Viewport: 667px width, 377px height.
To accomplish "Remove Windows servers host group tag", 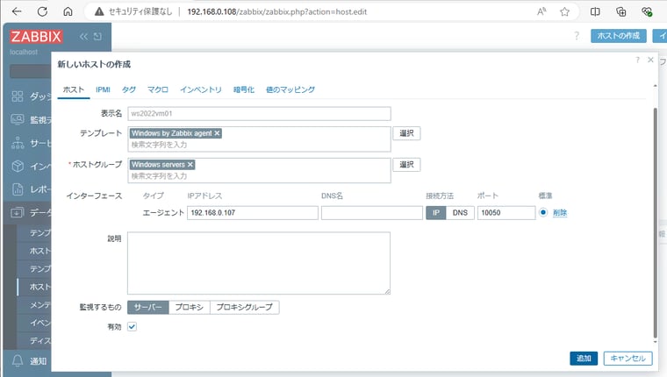I will (190, 165).
